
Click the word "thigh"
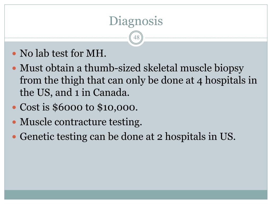[x=78, y=80]
